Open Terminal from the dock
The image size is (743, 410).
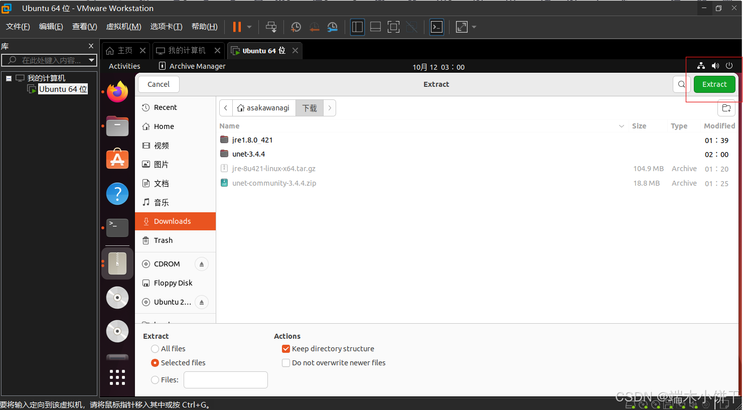117,227
